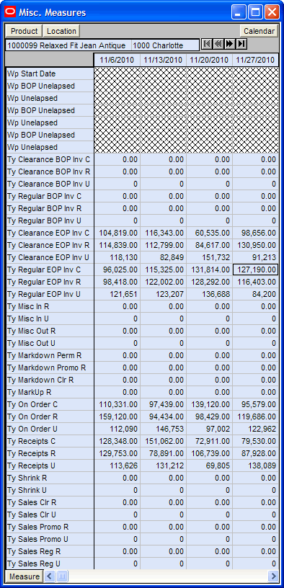Click location 1000 Charlotte

[165, 45]
